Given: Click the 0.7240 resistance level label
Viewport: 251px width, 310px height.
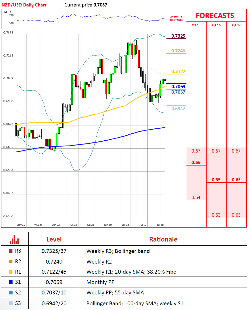Looking at the screenshot, I should 178,51.
